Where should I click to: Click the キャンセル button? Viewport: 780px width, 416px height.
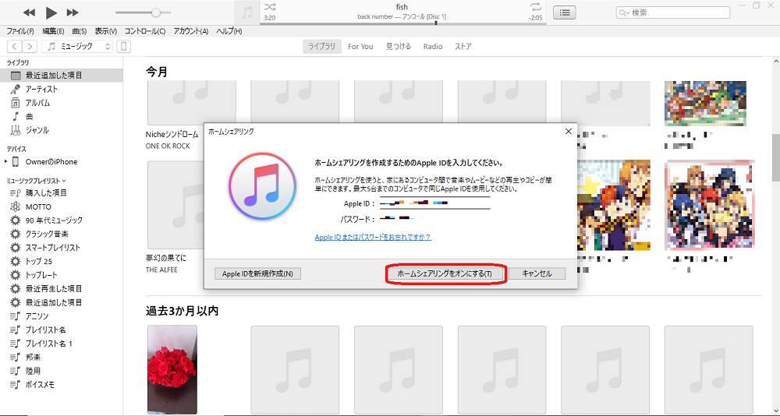537,273
